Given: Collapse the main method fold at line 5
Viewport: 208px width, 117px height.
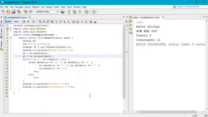Looking at the screenshot, I should [x=11, y=38].
